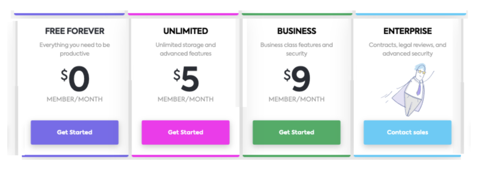The width and height of the screenshot is (478, 173).
Task: Click Get Started under Free Forever plan
Action: 74,133
